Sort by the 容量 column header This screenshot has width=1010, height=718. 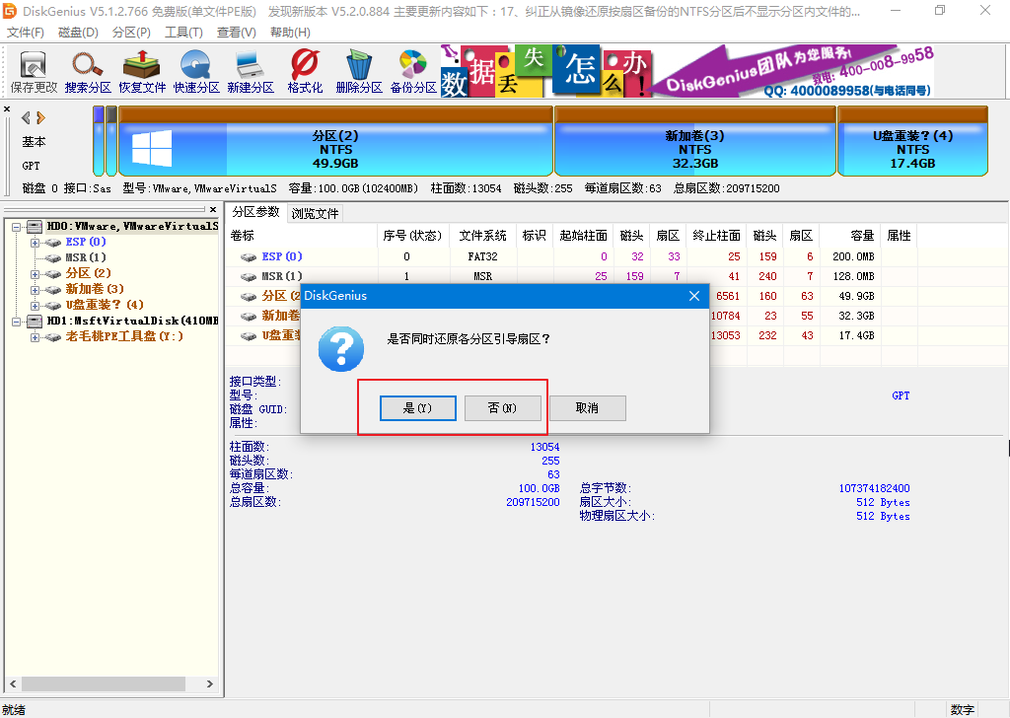[x=850, y=236]
